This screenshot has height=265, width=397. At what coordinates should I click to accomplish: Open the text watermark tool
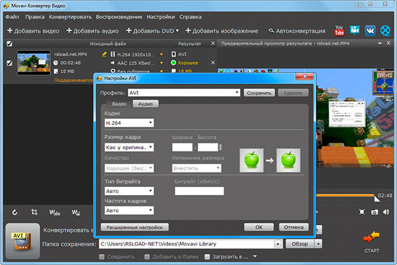click(x=54, y=212)
